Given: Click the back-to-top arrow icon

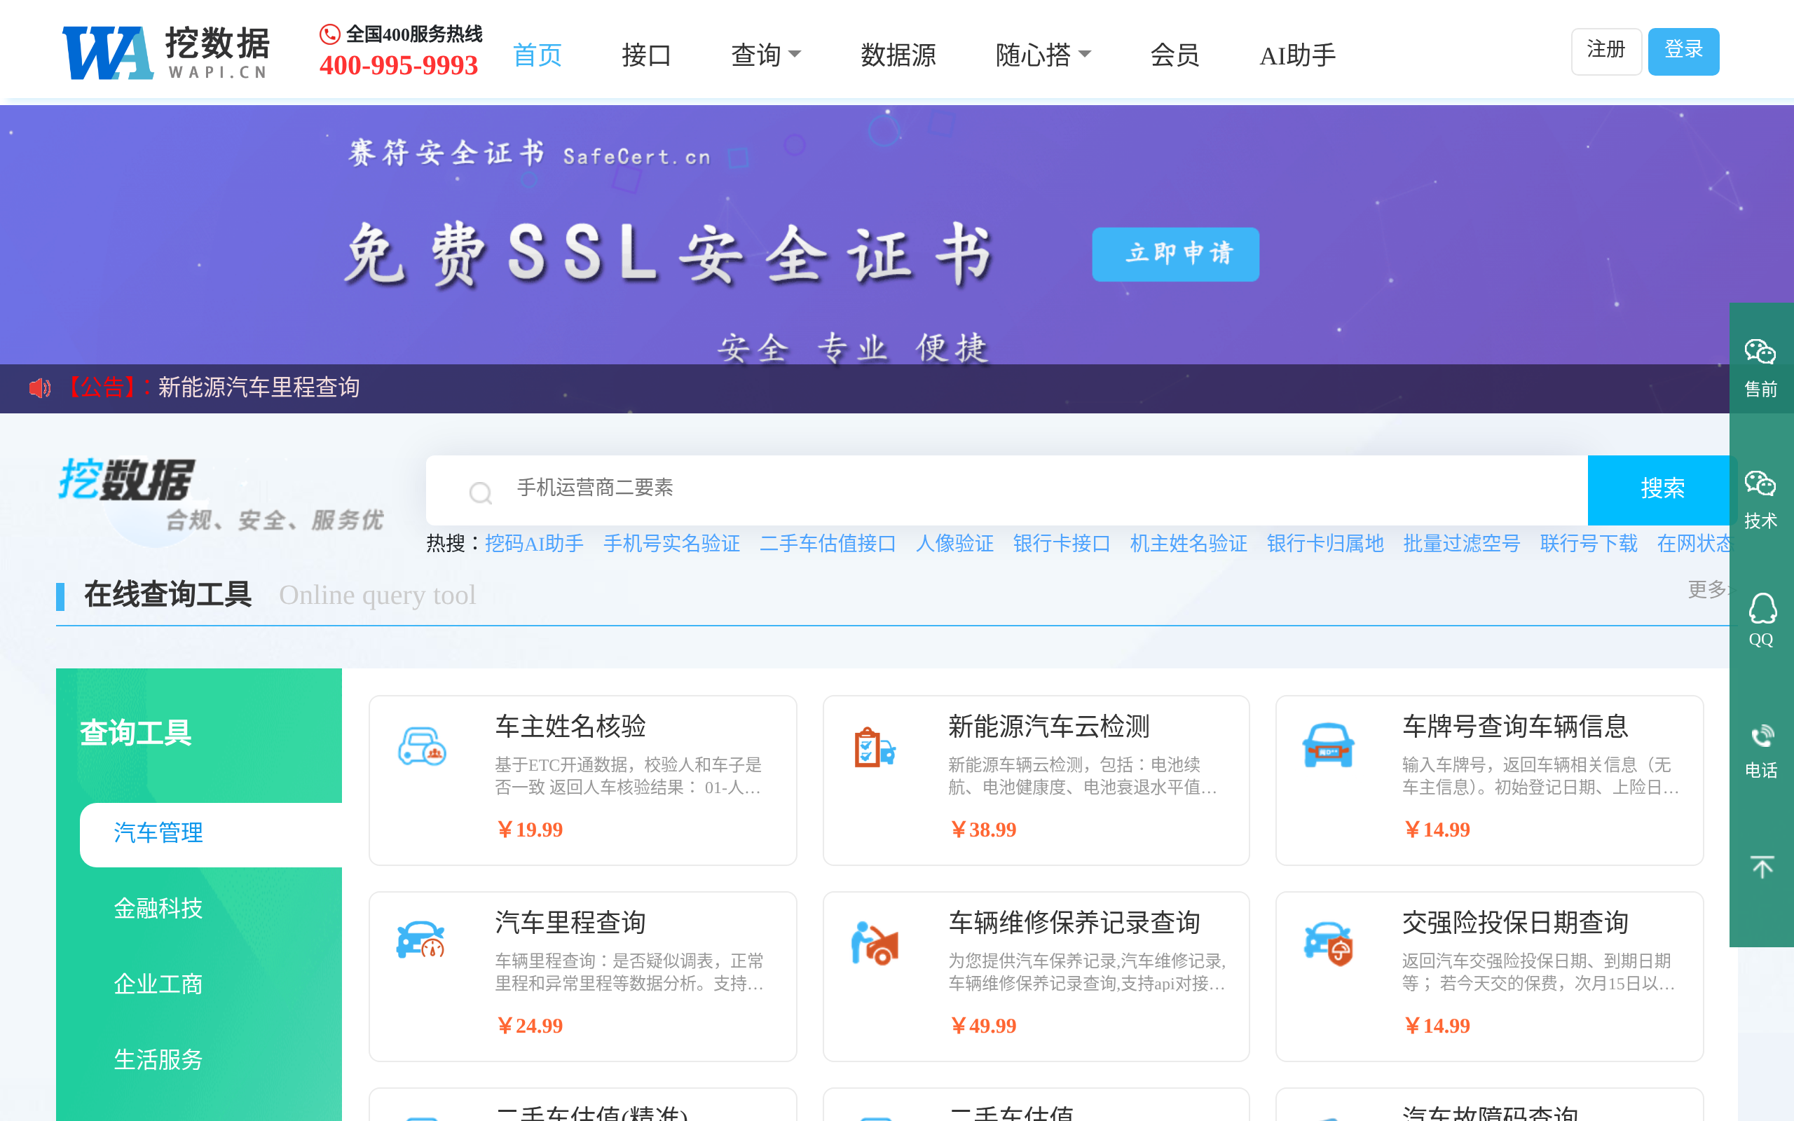Looking at the screenshot, I should coord(1762,866).
